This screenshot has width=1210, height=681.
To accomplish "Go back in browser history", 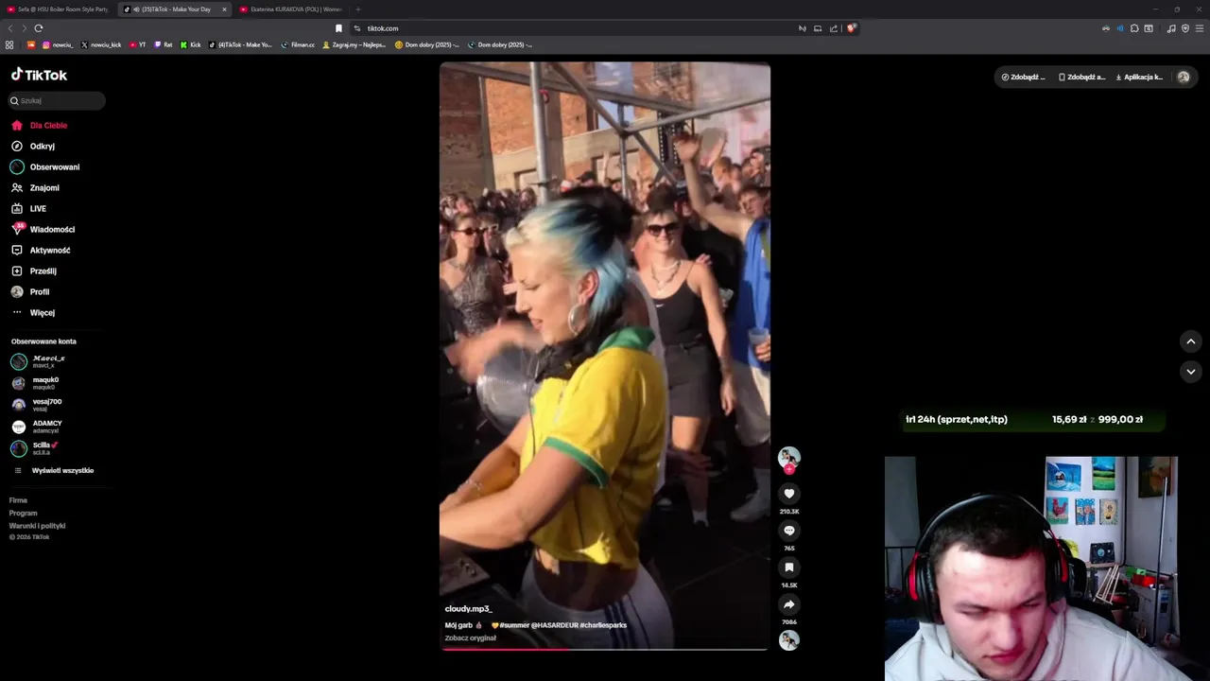I will pyautogui.click(x=10, y=28).
